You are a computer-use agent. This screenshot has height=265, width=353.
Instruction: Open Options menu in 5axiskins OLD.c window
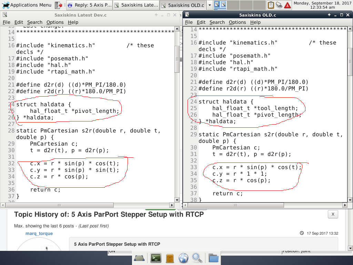coord(237,22)
